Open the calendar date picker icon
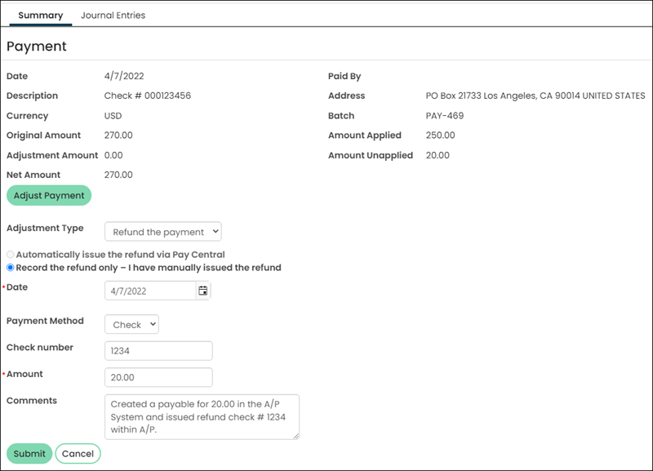This screenshot has width=653, height=471. click(x=202, y=291)
